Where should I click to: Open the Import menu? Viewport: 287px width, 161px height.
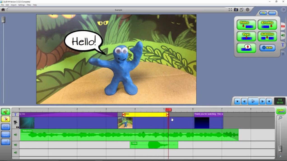coord(13,5)
